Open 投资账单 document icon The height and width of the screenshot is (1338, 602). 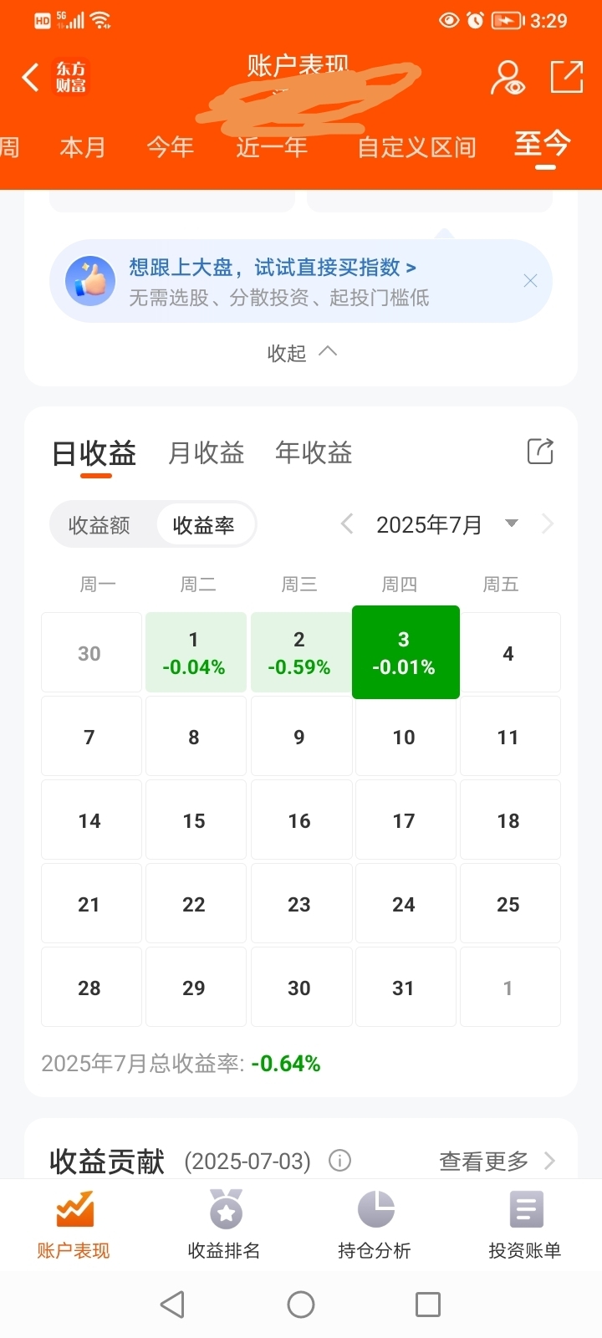click(x=526, y=1209)
